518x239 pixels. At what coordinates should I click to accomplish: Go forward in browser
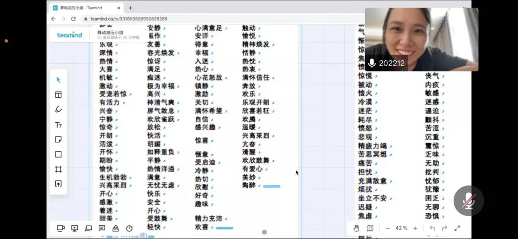coord(63,19)
